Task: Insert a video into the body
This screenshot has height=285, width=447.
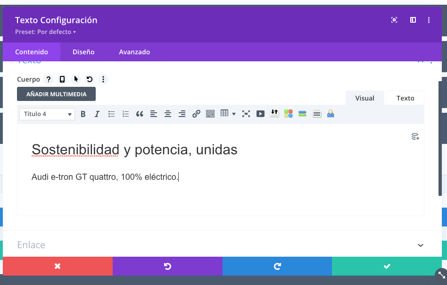Action: [x=260, y=114]
